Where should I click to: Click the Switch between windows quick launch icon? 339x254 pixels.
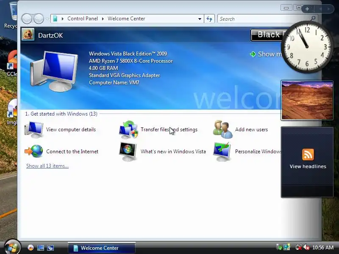[50, 248]
